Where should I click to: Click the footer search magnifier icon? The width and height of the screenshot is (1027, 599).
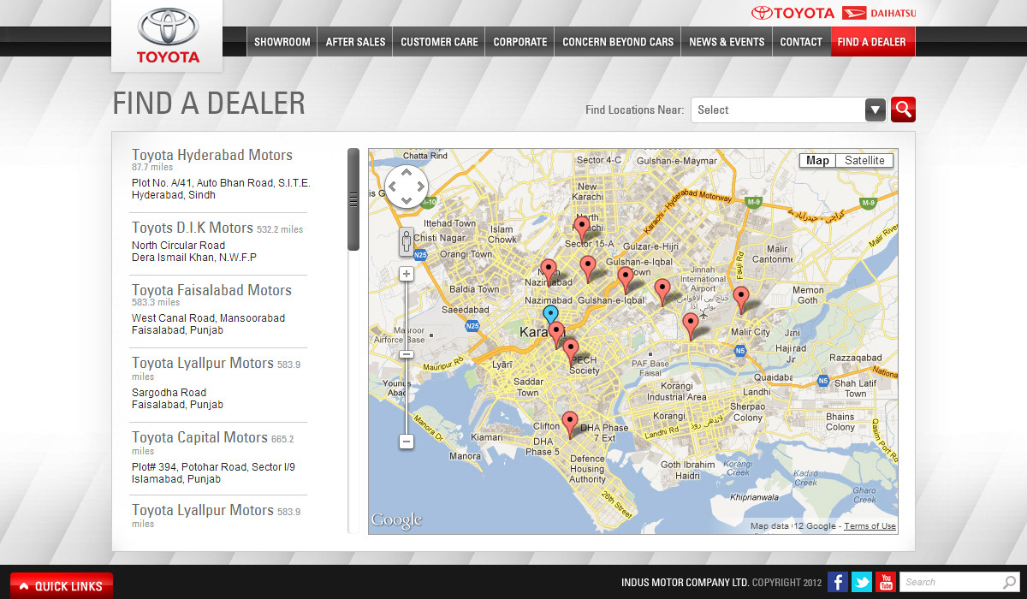pos(1010,582)
